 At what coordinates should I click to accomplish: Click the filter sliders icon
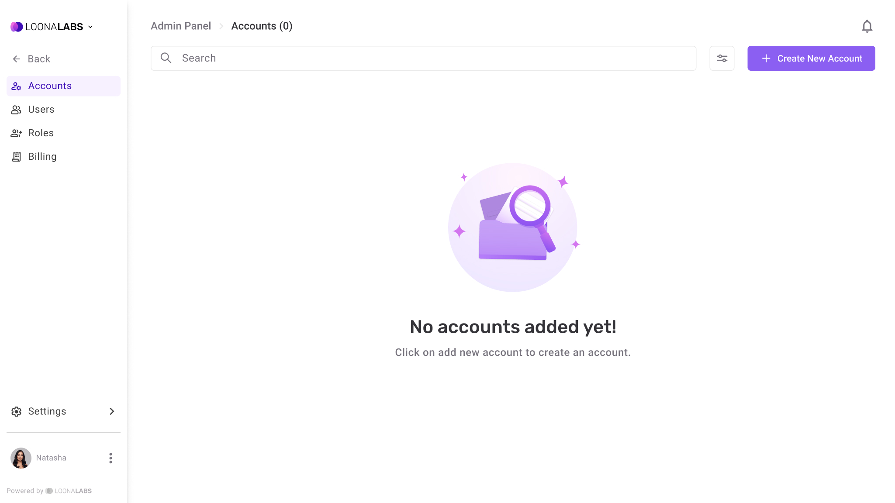(722, 59)
